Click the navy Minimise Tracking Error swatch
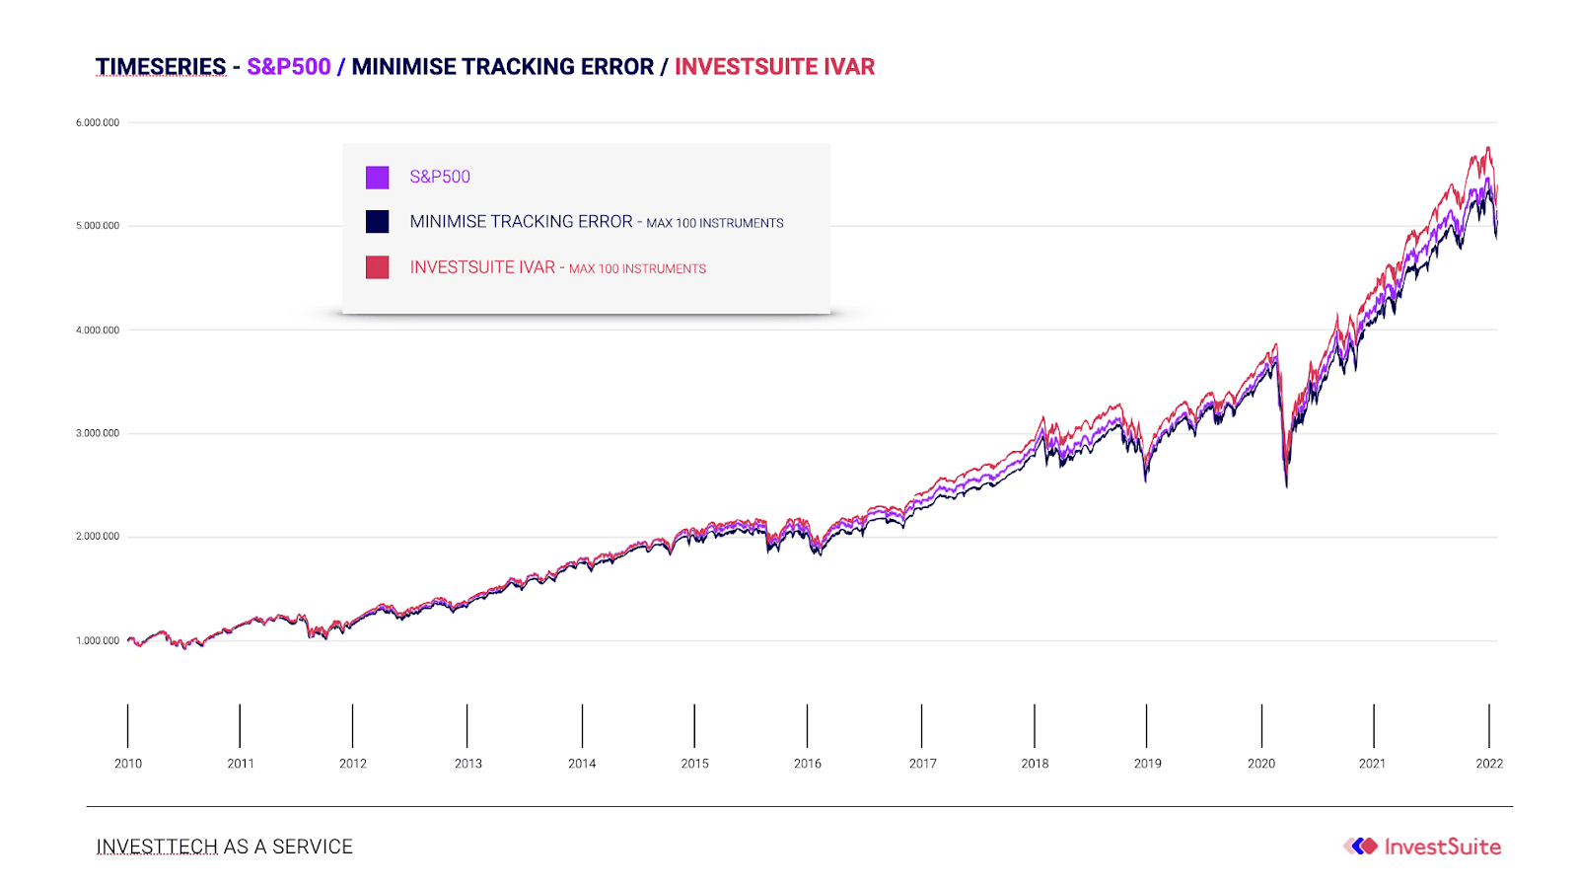 pyautogui.click(x=377, y=222)
